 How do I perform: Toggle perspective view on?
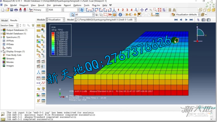click(174, 10)
